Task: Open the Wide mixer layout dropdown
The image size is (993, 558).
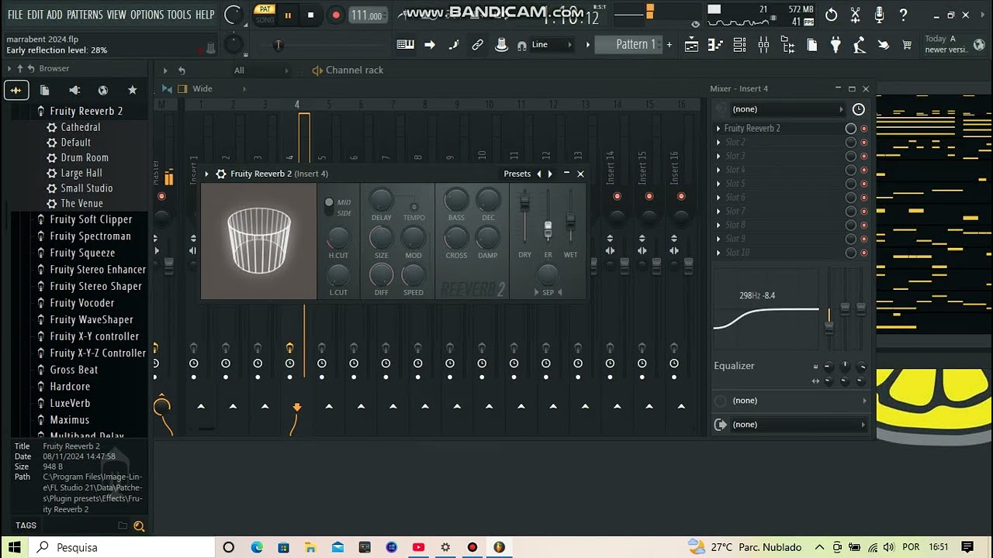Action: tap(213, 89)
